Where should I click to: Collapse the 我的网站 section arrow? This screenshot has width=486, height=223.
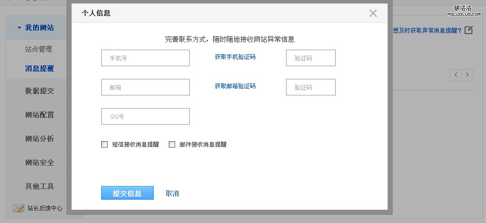coord(18,28)
